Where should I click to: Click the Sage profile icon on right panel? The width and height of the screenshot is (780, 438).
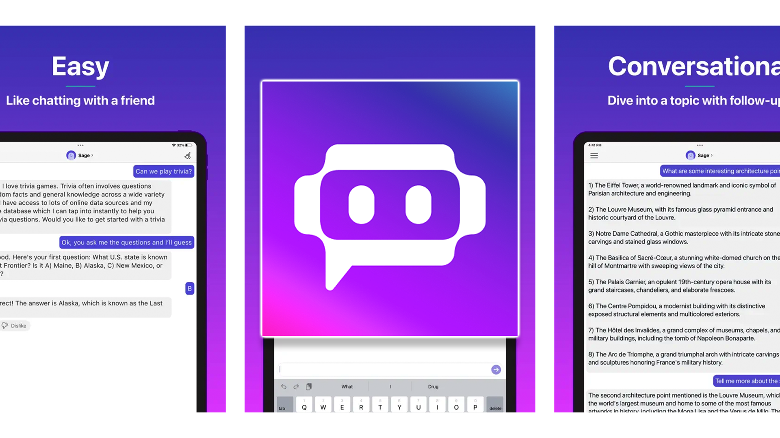coord(691,155)
